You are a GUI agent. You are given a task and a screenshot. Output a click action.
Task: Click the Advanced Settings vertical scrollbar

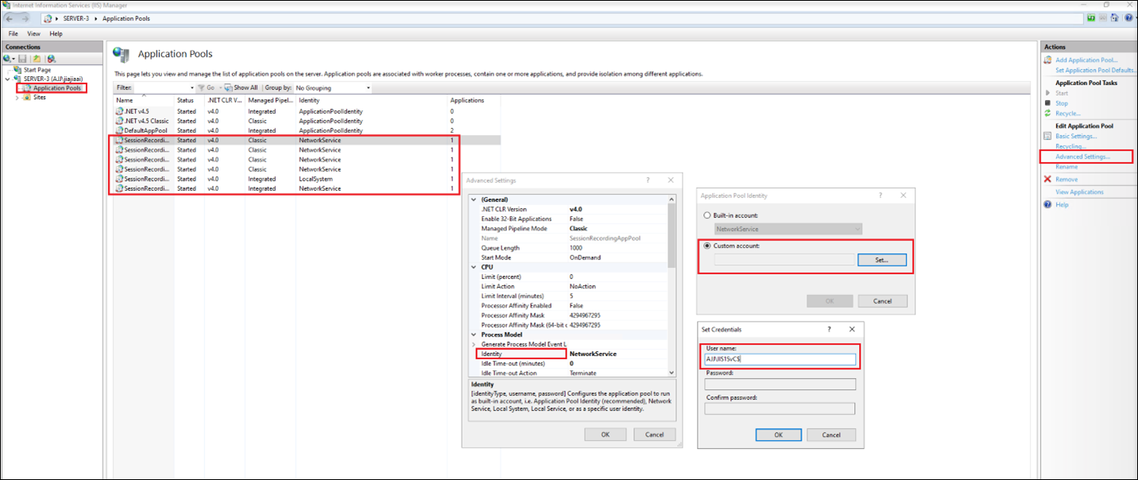672,285
